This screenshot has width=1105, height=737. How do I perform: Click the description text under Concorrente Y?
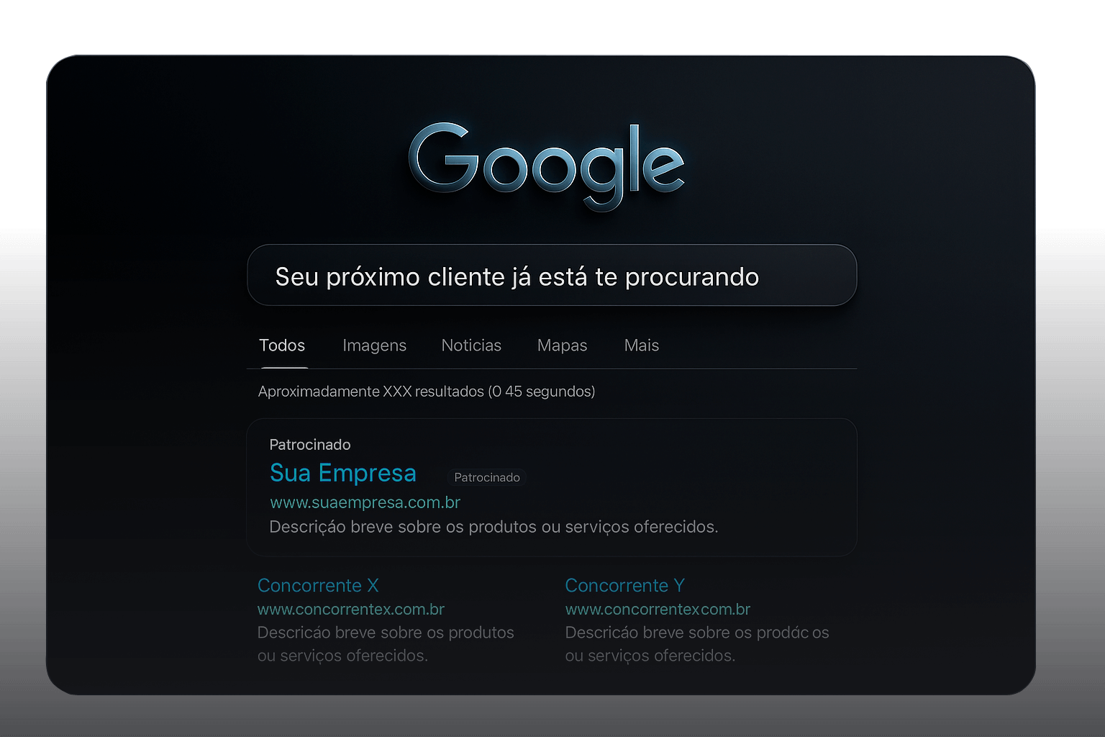pyautogui.click(x=696, y=644)
